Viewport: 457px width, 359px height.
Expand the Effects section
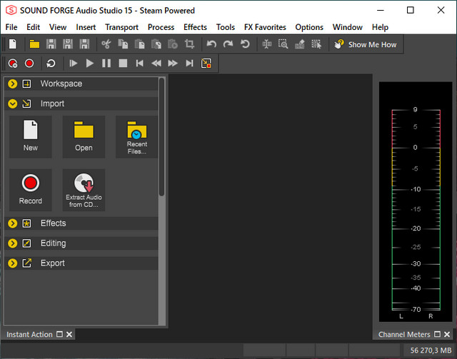coord(13,223)
